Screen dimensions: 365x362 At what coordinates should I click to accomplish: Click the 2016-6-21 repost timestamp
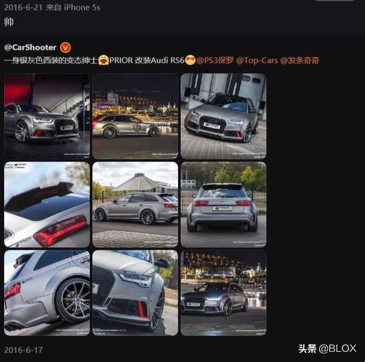click(23, 7)
